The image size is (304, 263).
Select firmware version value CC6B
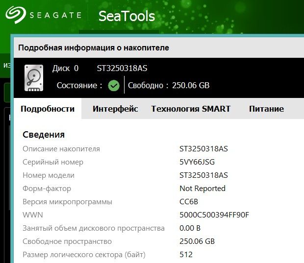(x=189, y=202)
